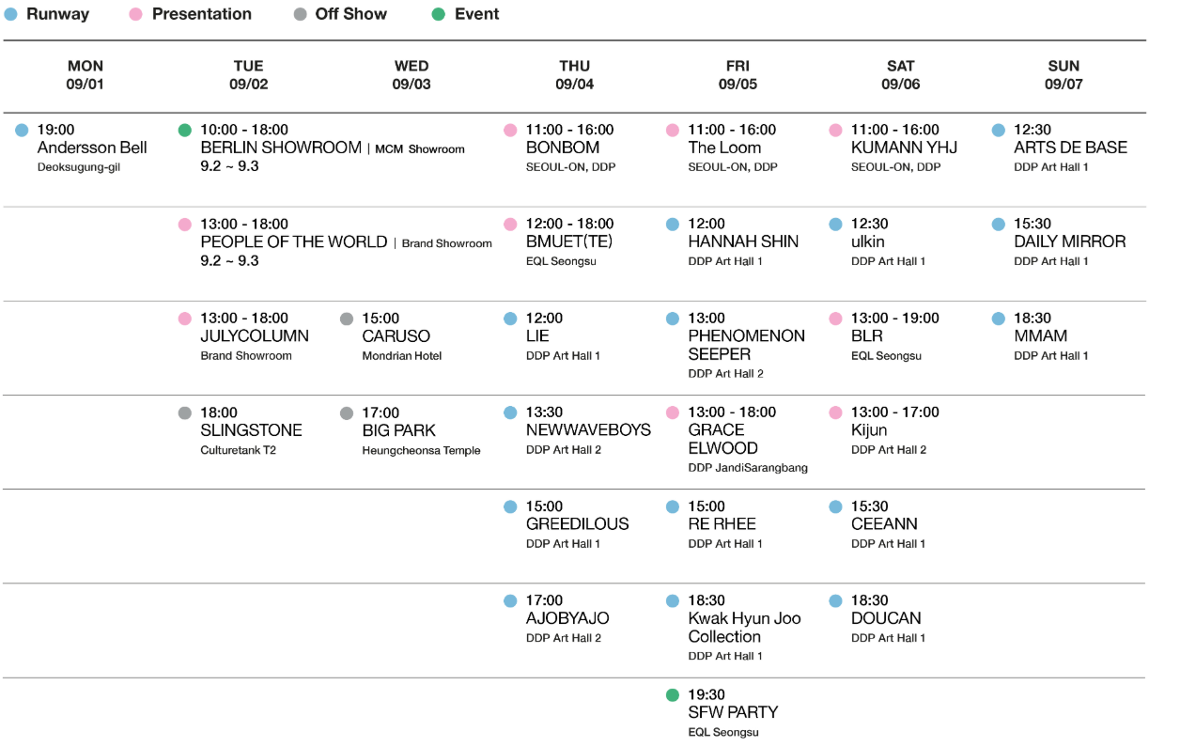Click the MON 09/01 column header

[85, 75]
